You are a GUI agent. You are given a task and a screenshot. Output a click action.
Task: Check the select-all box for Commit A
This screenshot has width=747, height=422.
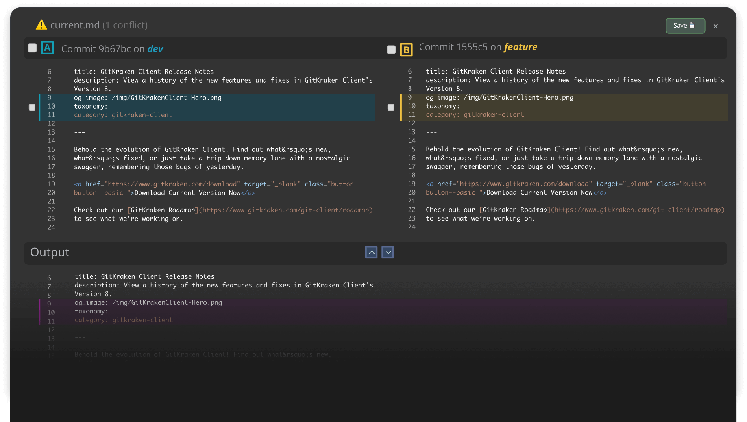click(32, 48)
